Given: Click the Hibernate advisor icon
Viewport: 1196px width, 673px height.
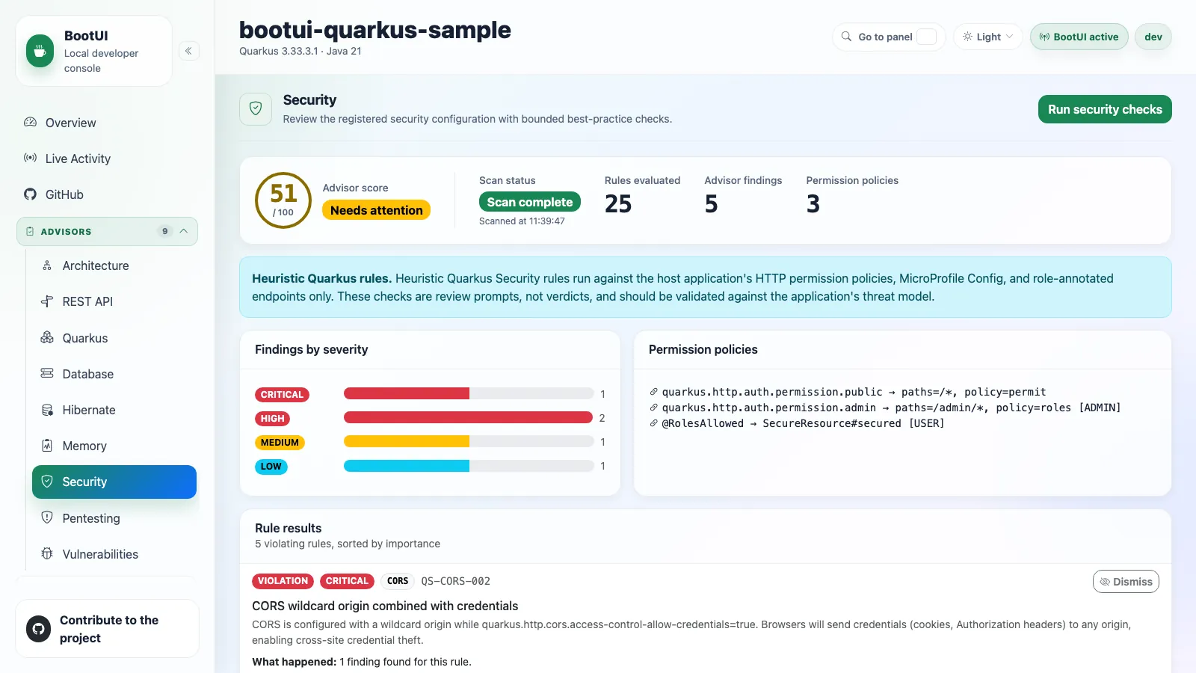Looking at the screenshot, I should tap(47, 410).
